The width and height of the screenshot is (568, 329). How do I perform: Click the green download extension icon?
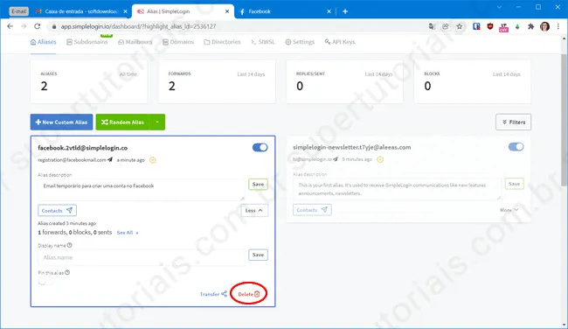(517, 26)
